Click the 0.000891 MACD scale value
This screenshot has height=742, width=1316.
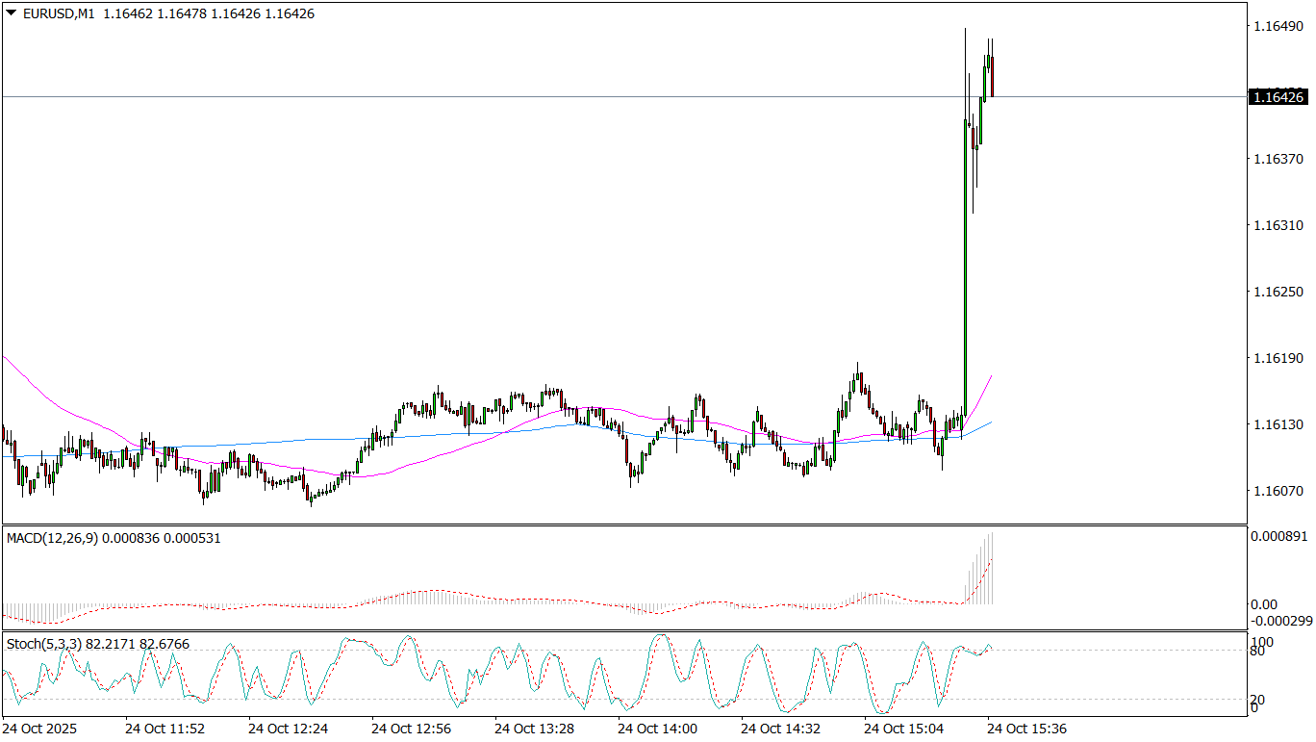click(1278, 536)
